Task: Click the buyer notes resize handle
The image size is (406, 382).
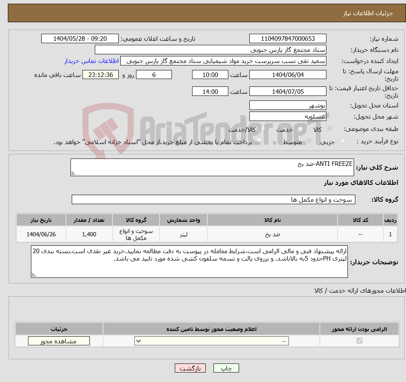Action: coord(33,275)
